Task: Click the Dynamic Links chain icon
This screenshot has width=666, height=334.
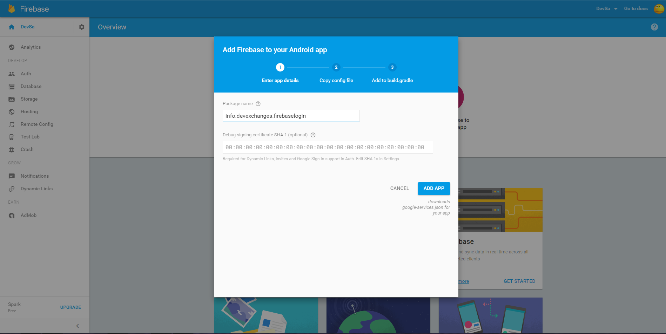Action: click(x=12, y=189)
